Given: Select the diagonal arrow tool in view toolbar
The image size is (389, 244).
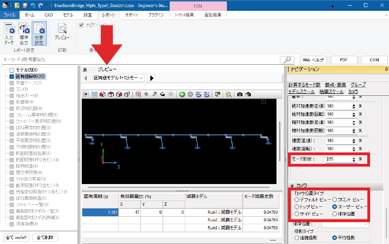Looking at the screenshot, I should coord(155,94).
